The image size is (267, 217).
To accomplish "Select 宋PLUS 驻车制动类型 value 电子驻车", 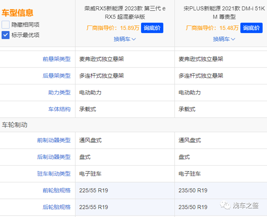I will (x=190, y=174).
